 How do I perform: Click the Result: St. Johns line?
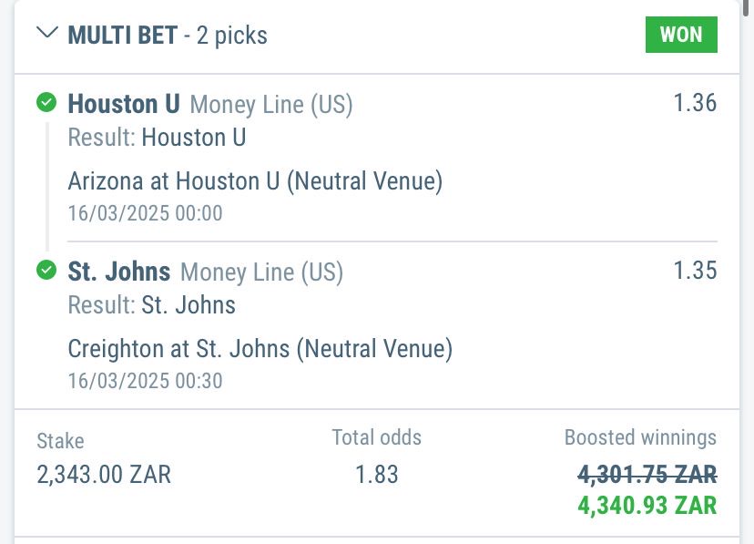(x=152, y=305)
